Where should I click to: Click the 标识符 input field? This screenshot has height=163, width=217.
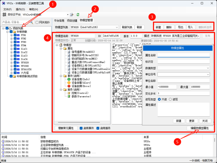[x=184, y=62]
